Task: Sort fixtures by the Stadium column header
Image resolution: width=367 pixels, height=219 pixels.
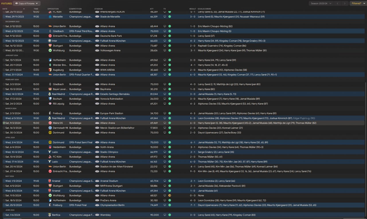Action: pyautogui.click(x=98, y=9)
